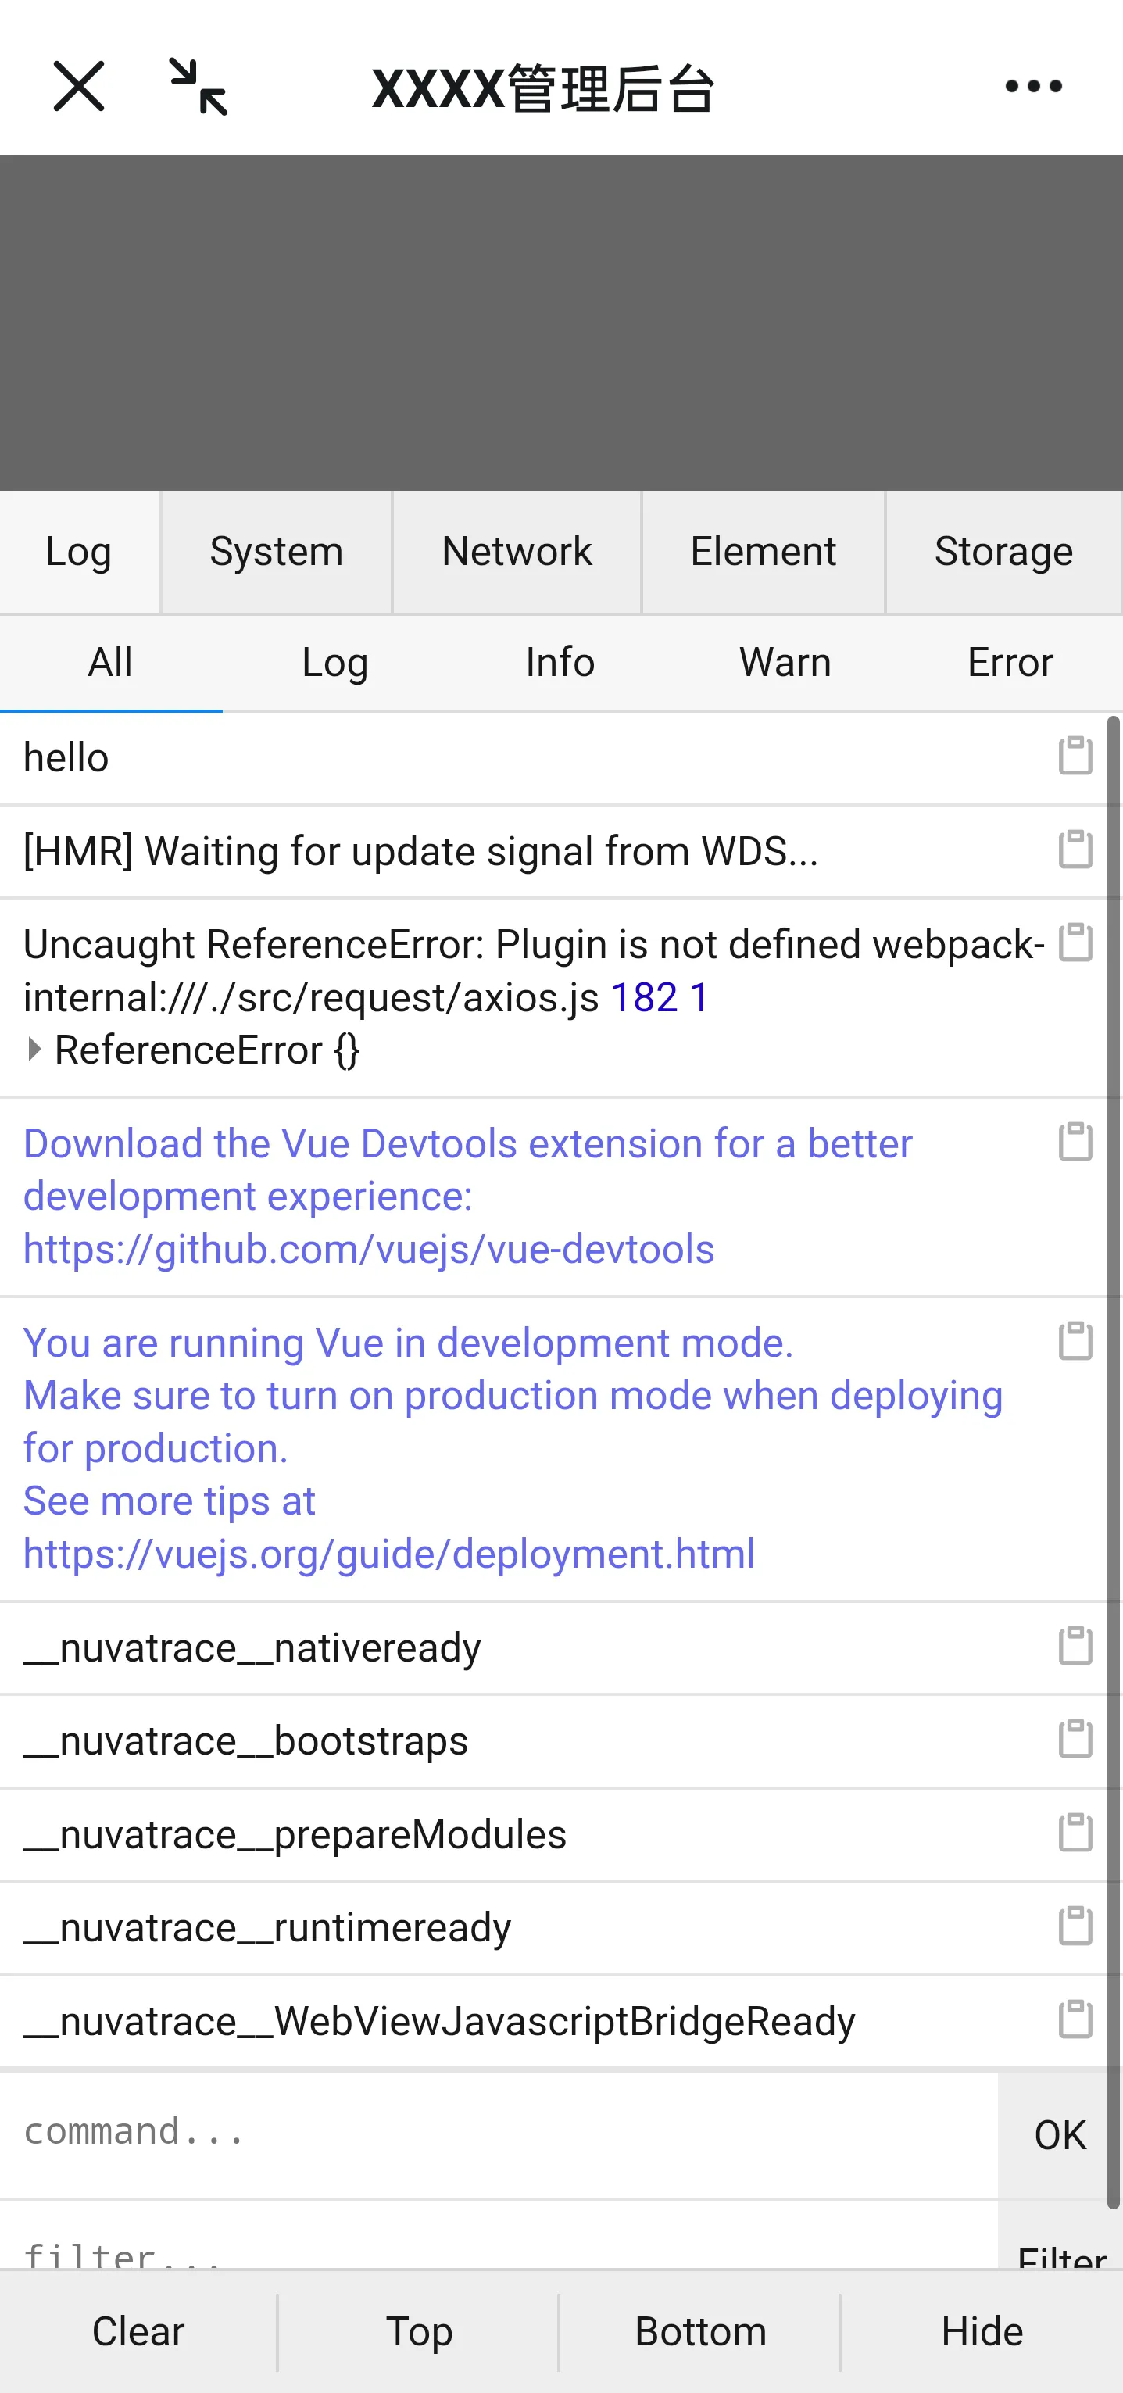Tap the minimize arrows icon in header

click(x=198, y=87)
